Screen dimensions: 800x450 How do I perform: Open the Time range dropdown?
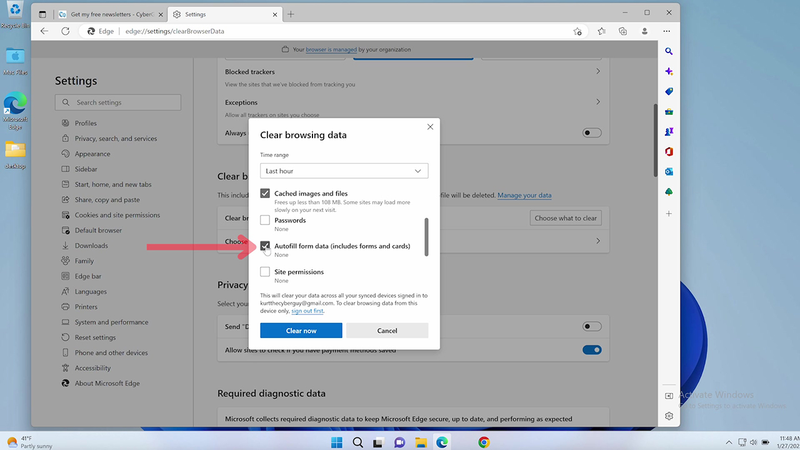(x=344, y=171)
